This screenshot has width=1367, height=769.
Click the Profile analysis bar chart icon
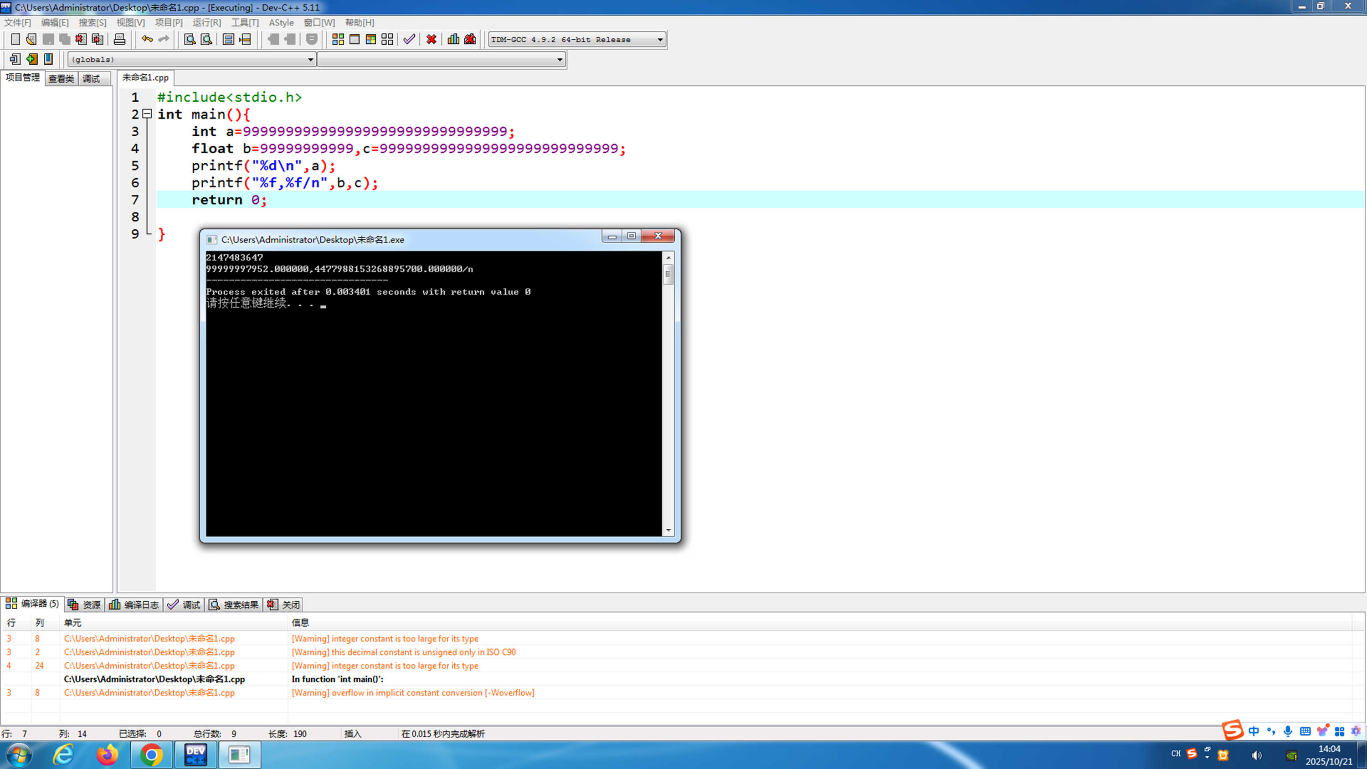point(453,39)
